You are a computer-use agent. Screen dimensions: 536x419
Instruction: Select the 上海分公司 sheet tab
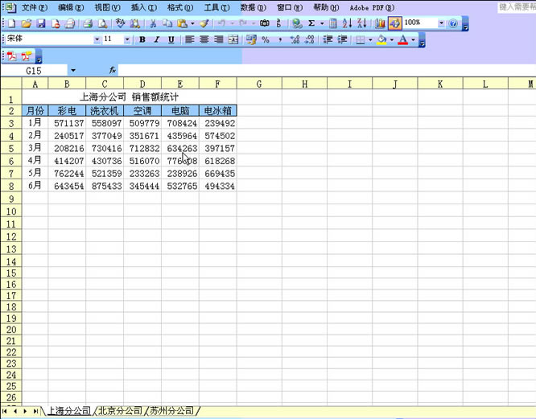(68, 410)
